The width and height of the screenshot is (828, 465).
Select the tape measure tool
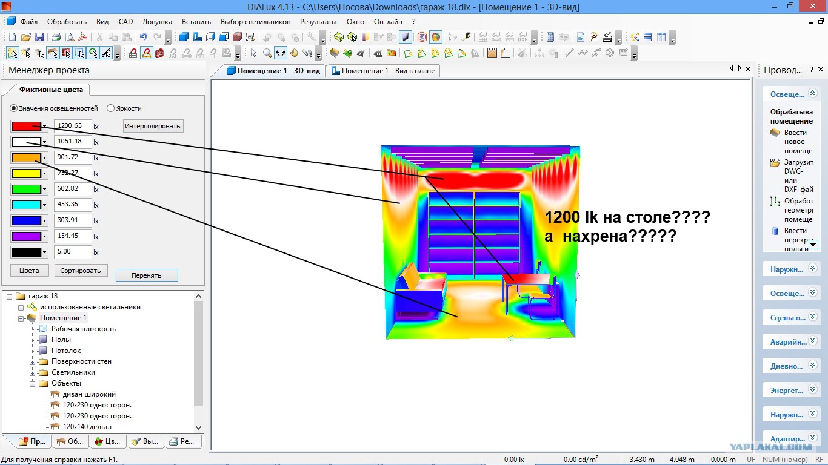click(x=466, y=37)
